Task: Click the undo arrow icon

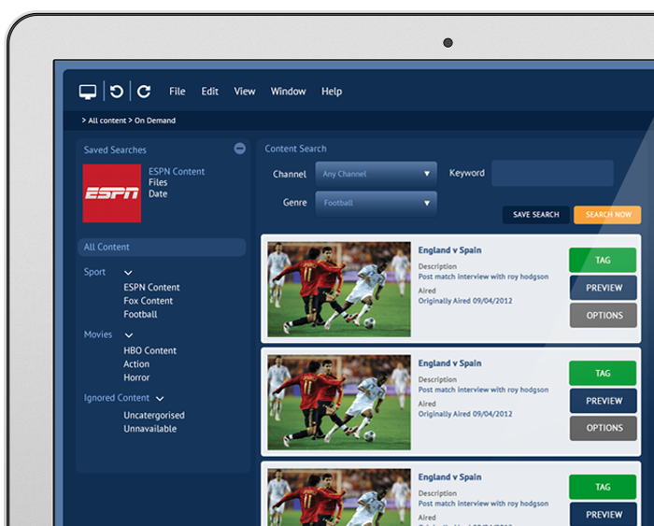Action: [117, 92]
